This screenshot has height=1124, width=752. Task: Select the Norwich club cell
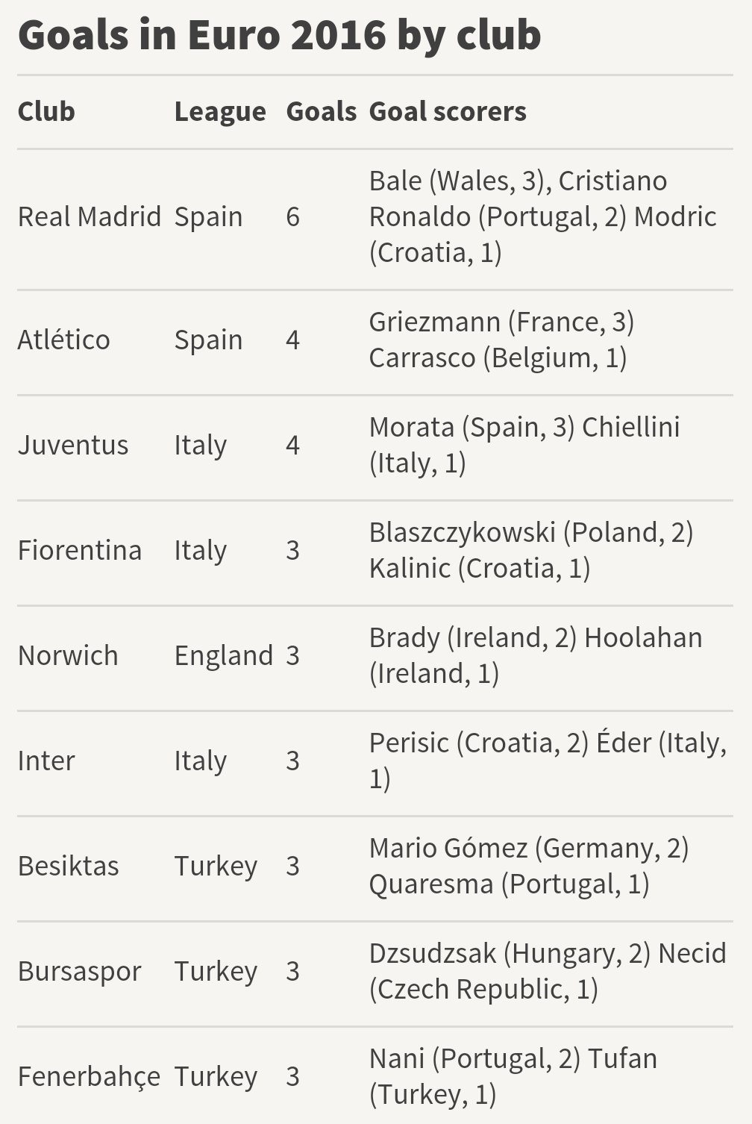[x=68, y=655]
